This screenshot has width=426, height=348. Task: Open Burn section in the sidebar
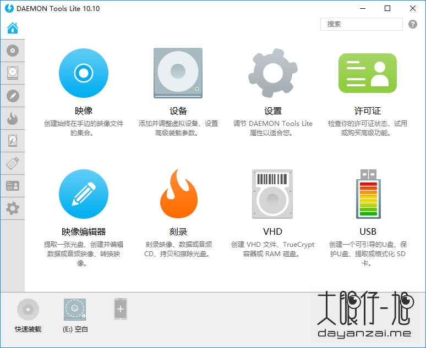click(x=13, y=118)
